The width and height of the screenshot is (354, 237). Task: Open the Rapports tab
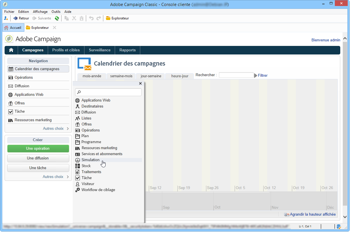127,50
